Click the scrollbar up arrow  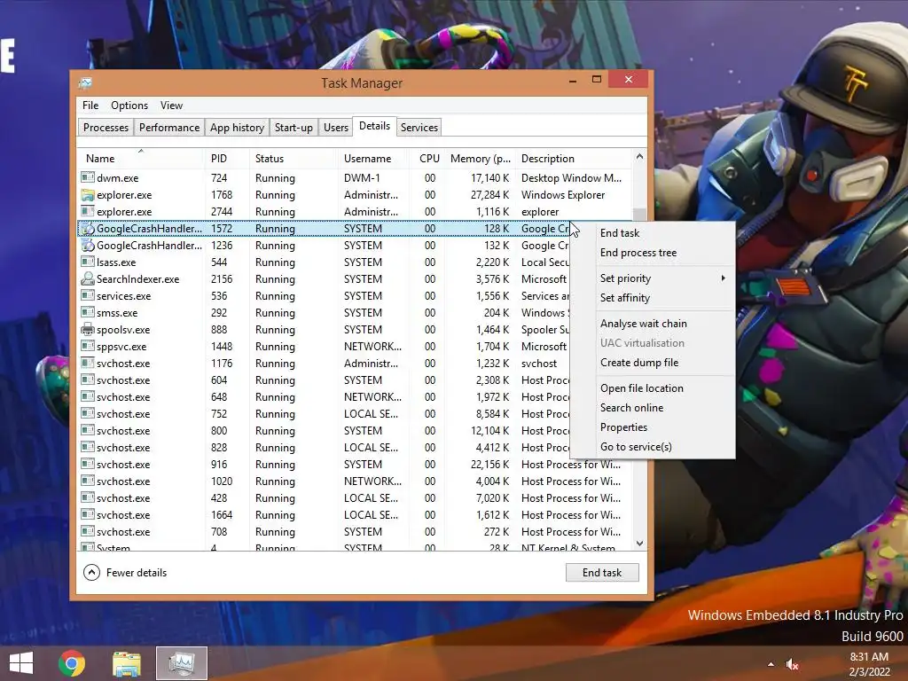click(x=640, y=156)
